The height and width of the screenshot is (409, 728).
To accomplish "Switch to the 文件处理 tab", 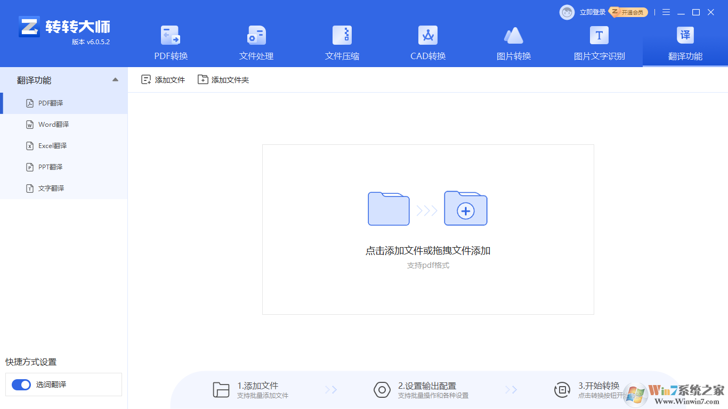I will (256, 43).
